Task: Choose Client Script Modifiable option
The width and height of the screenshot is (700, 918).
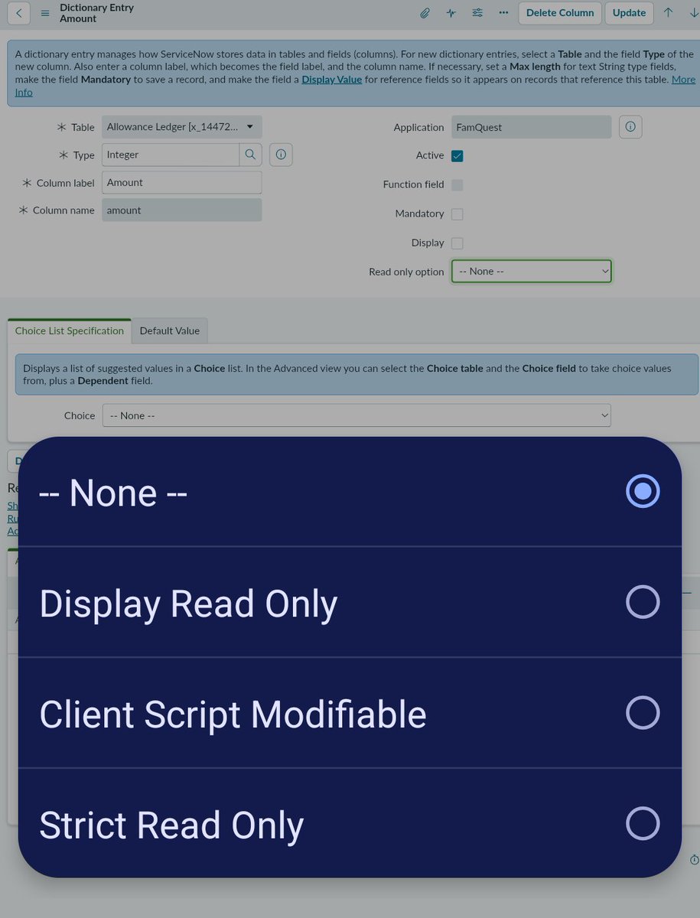Action: pyautogui.click(x=350, y=714)
